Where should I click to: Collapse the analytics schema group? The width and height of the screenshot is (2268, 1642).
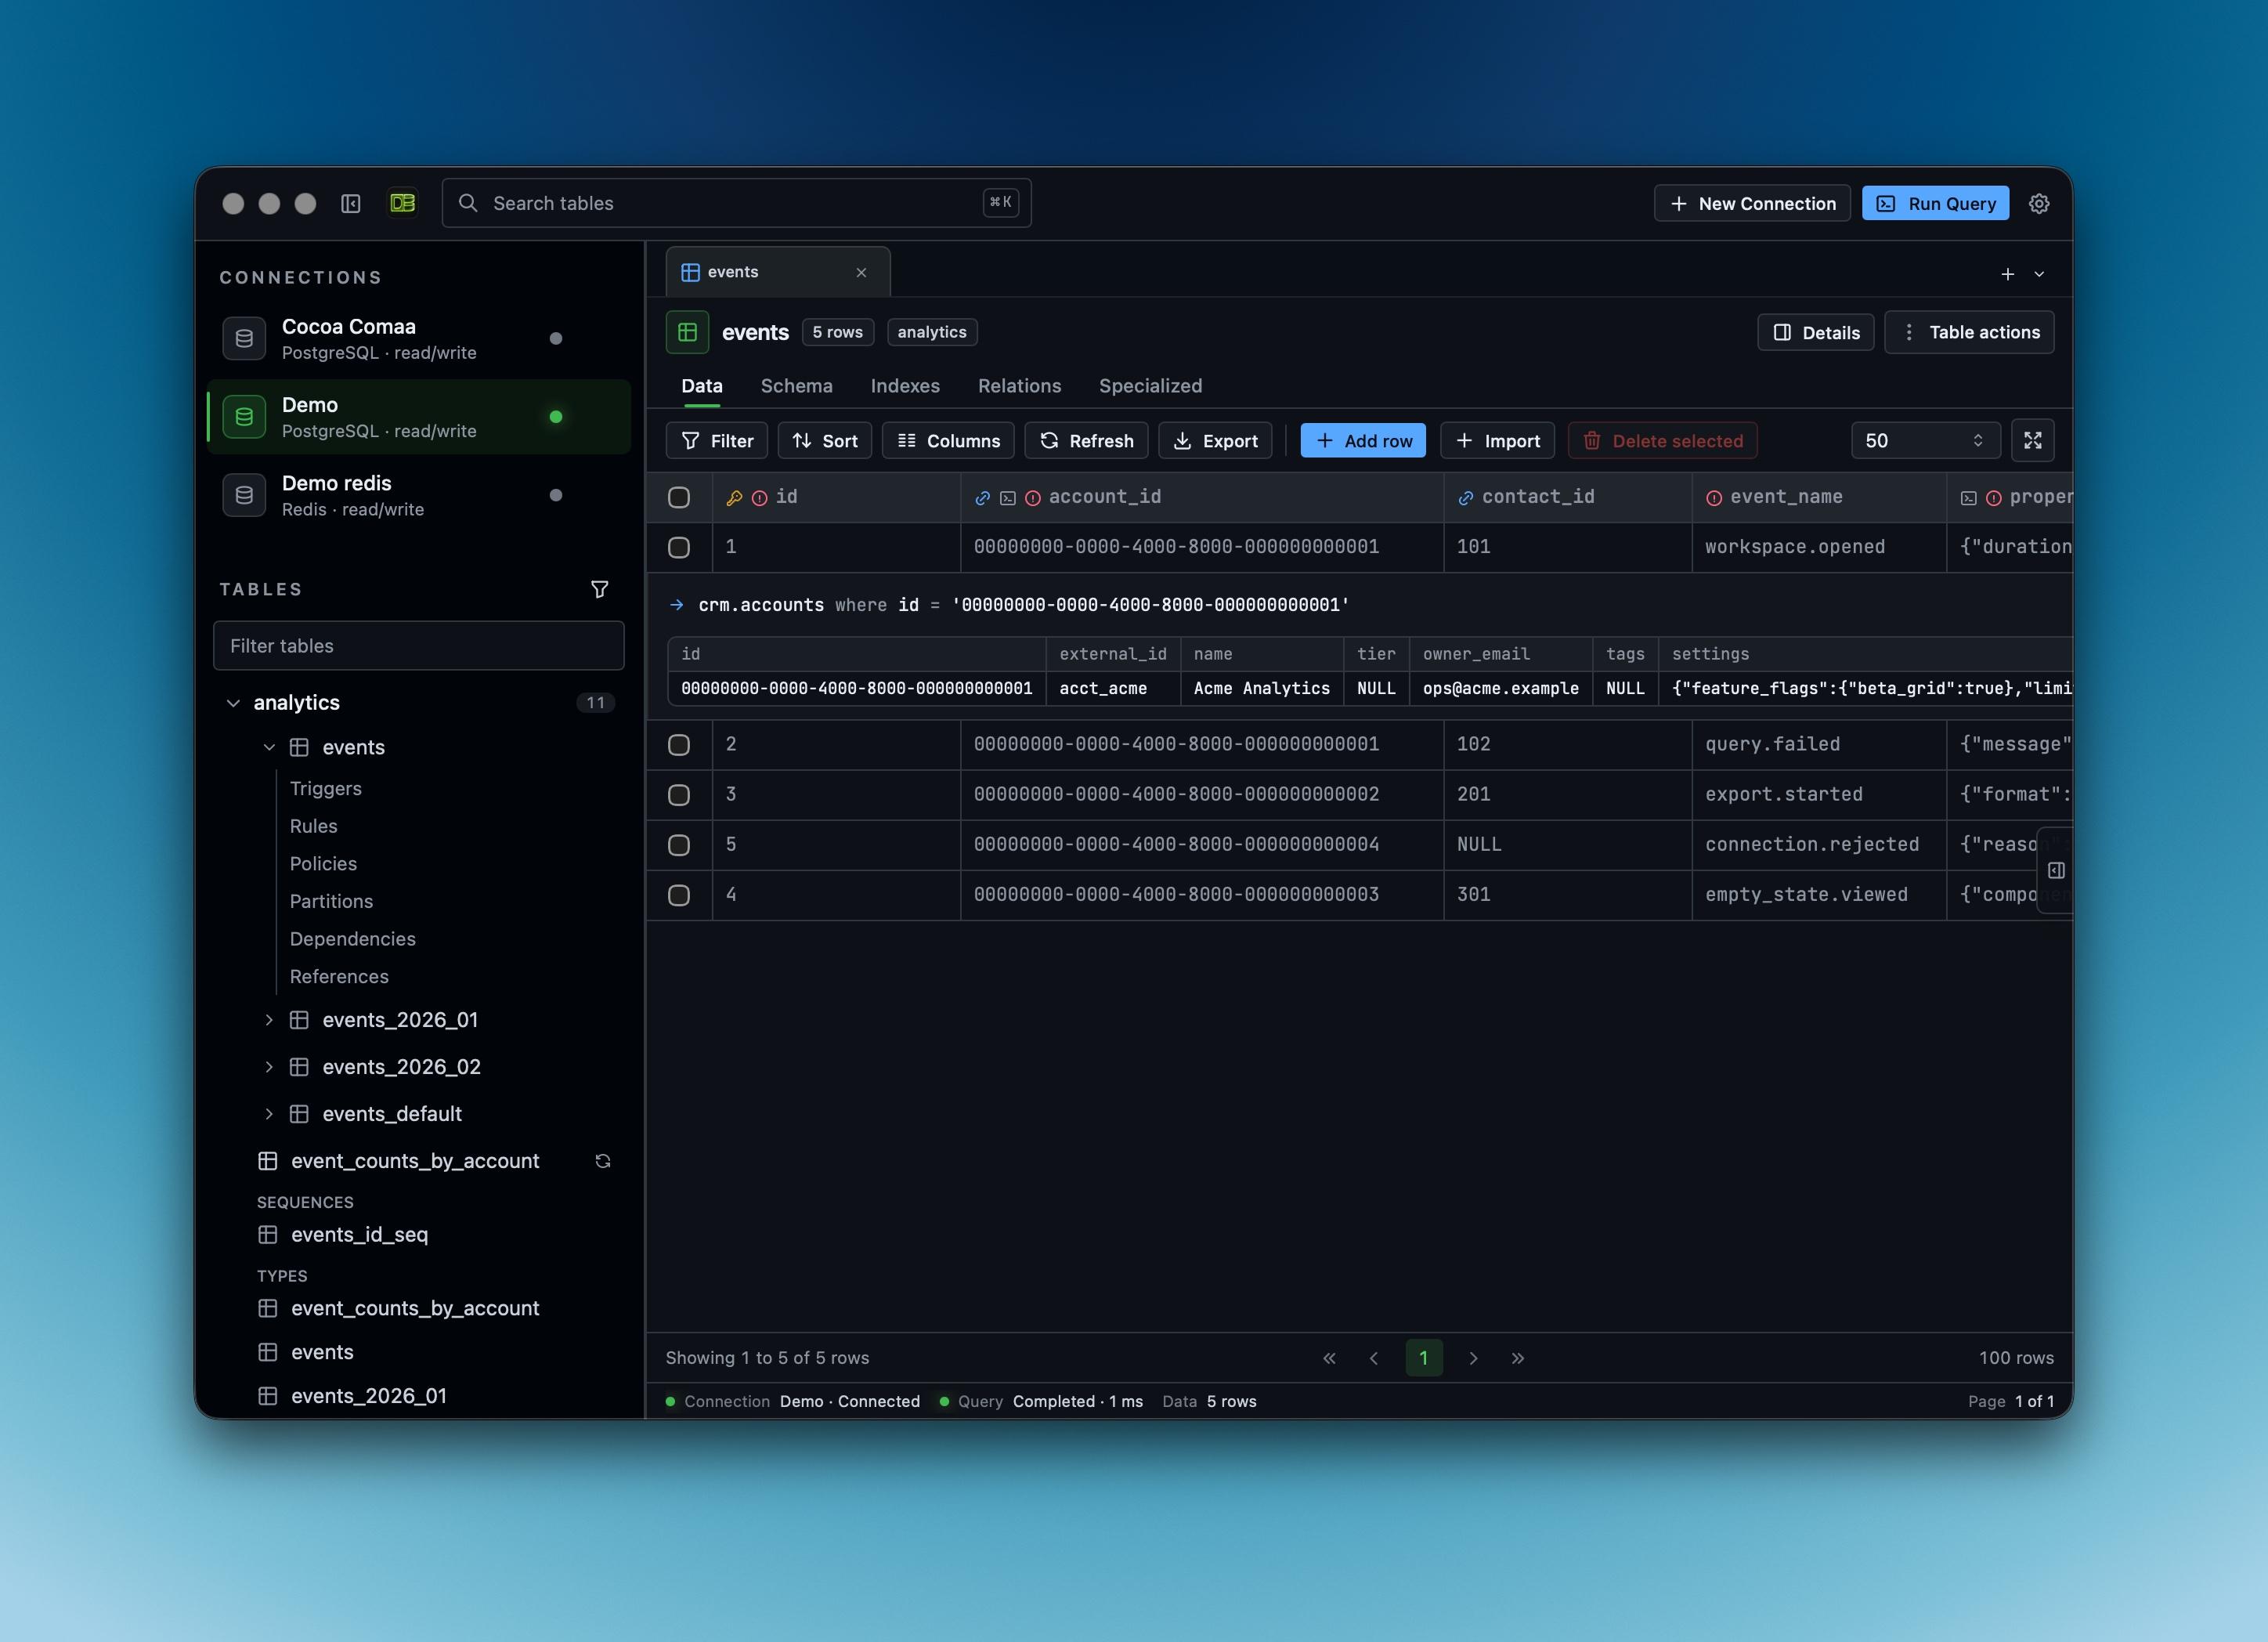(x=233, y=703)
